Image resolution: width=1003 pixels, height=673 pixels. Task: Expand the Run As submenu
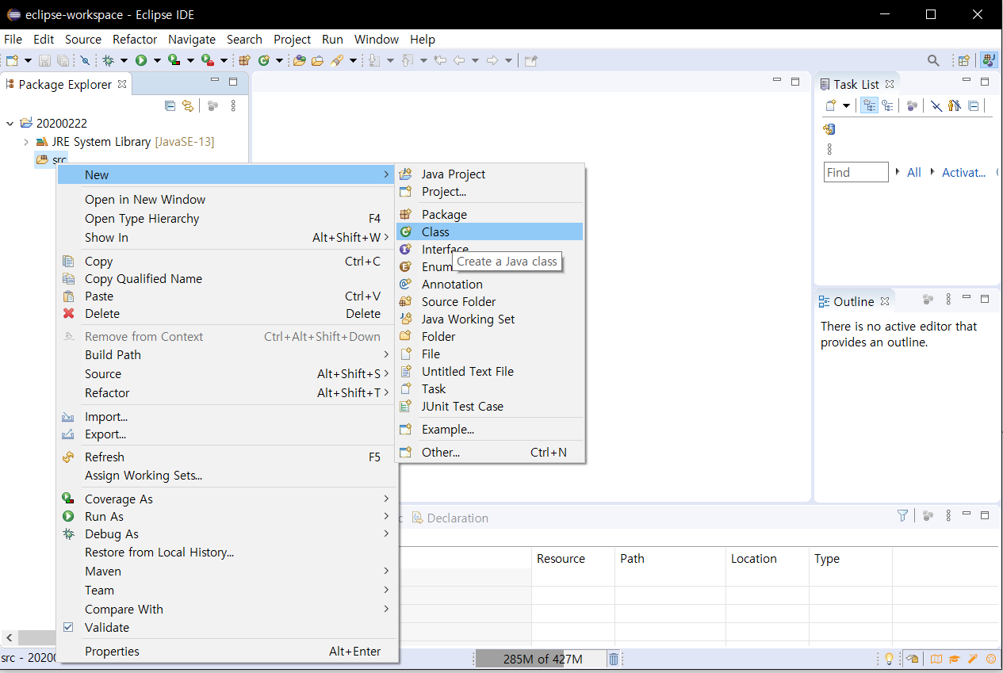pos(226,516)
